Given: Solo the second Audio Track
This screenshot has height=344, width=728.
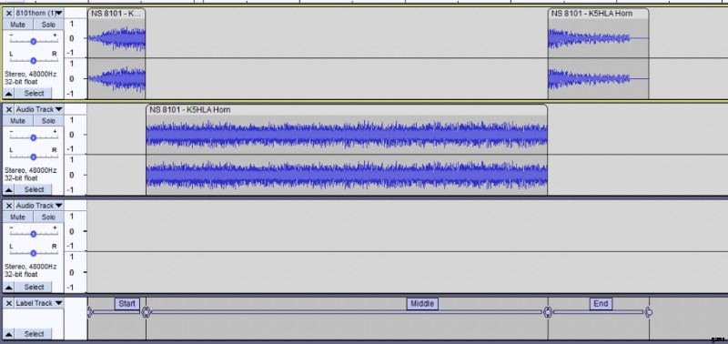Looking at the screenshot, I should pyautogui.click(x=48, y=121).
